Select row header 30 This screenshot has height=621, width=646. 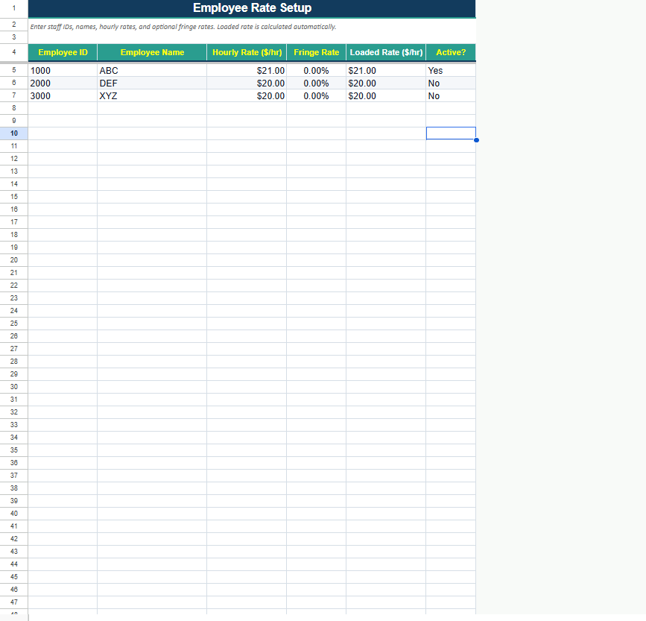14,387
